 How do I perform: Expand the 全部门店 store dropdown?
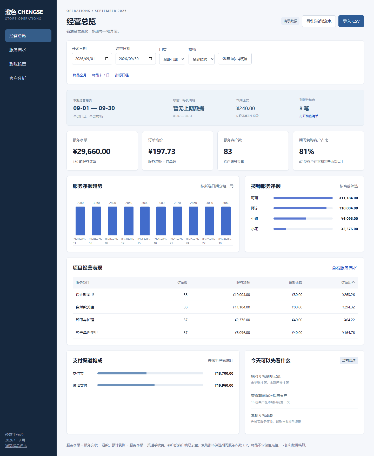[172, 59]
